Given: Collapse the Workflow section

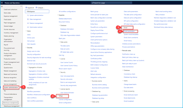Looking at the screenshot, I should [26, 88].
